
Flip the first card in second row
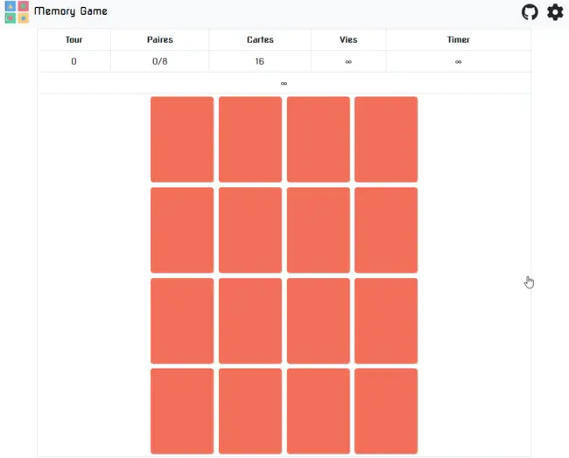click(182, 230)
